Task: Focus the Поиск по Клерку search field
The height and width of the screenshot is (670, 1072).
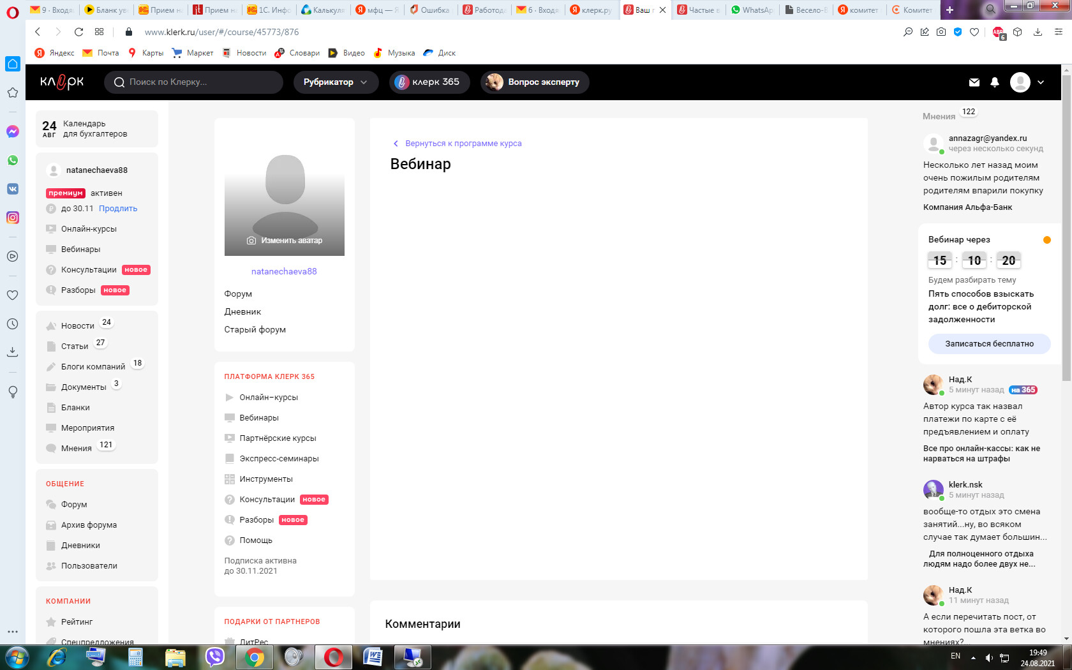Action: 193,82
